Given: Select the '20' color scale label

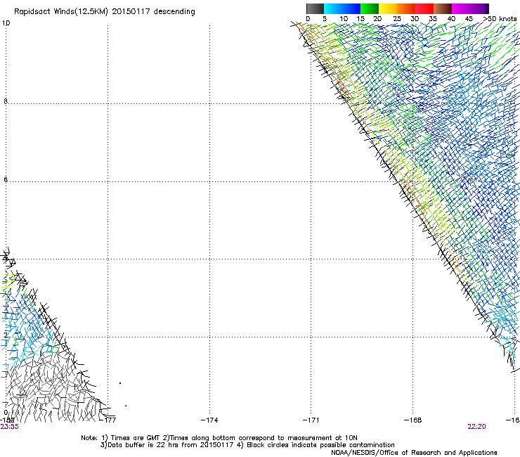Looking at the screenshot, I should coord(377,19).
